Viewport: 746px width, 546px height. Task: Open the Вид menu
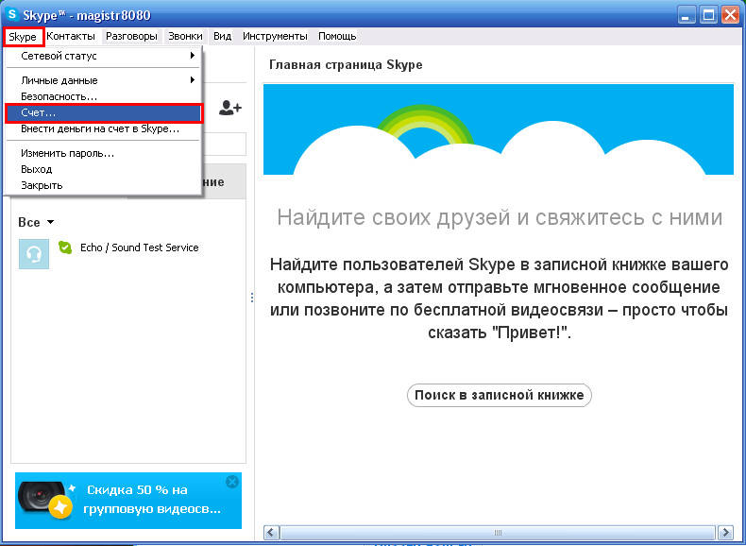222,36
